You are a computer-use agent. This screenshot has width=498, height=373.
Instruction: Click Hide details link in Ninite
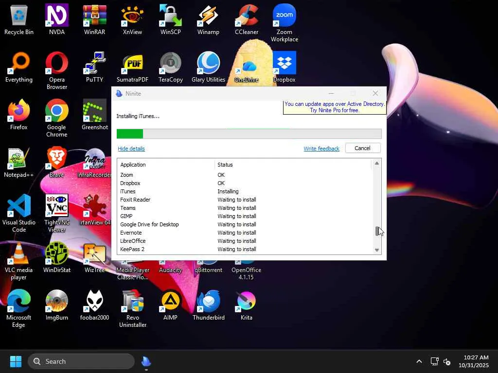[x=131, y=149]
